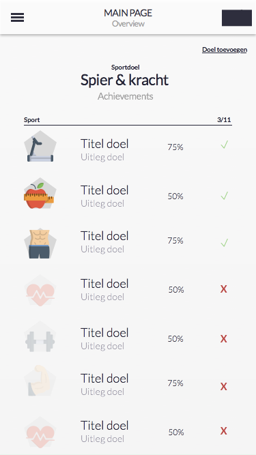The image size is (256, 455).
Task: Click the abs torso achievement icon
Action: [x=40, y=243]
